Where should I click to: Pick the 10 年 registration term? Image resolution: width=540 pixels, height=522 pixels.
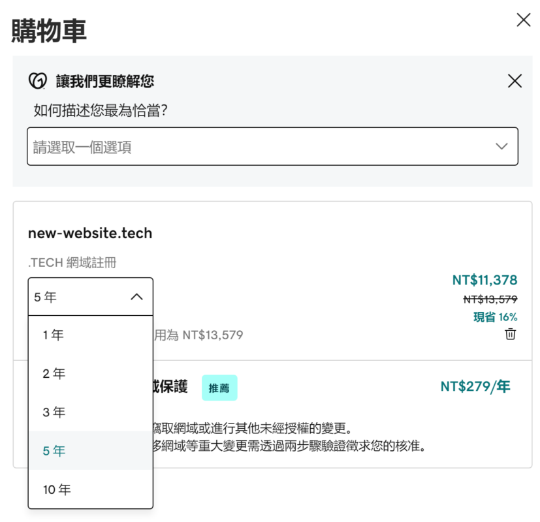(91, 489)
